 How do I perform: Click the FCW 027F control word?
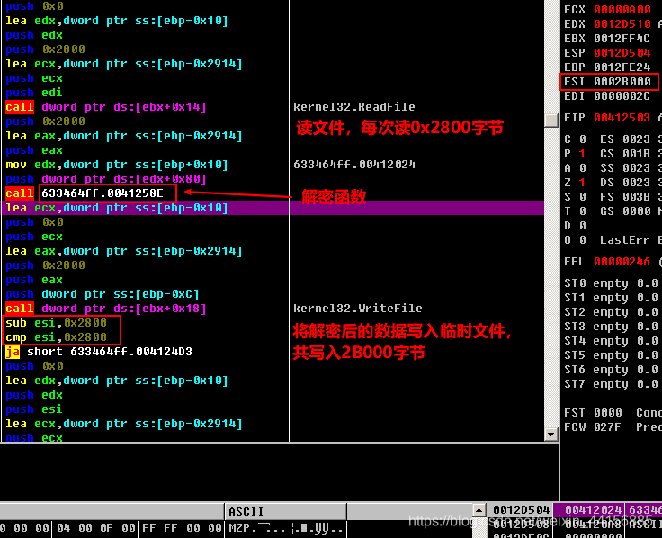pyautogui.click(x=593, y=426)
